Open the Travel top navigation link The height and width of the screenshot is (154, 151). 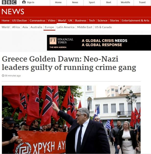click(142, 2)
